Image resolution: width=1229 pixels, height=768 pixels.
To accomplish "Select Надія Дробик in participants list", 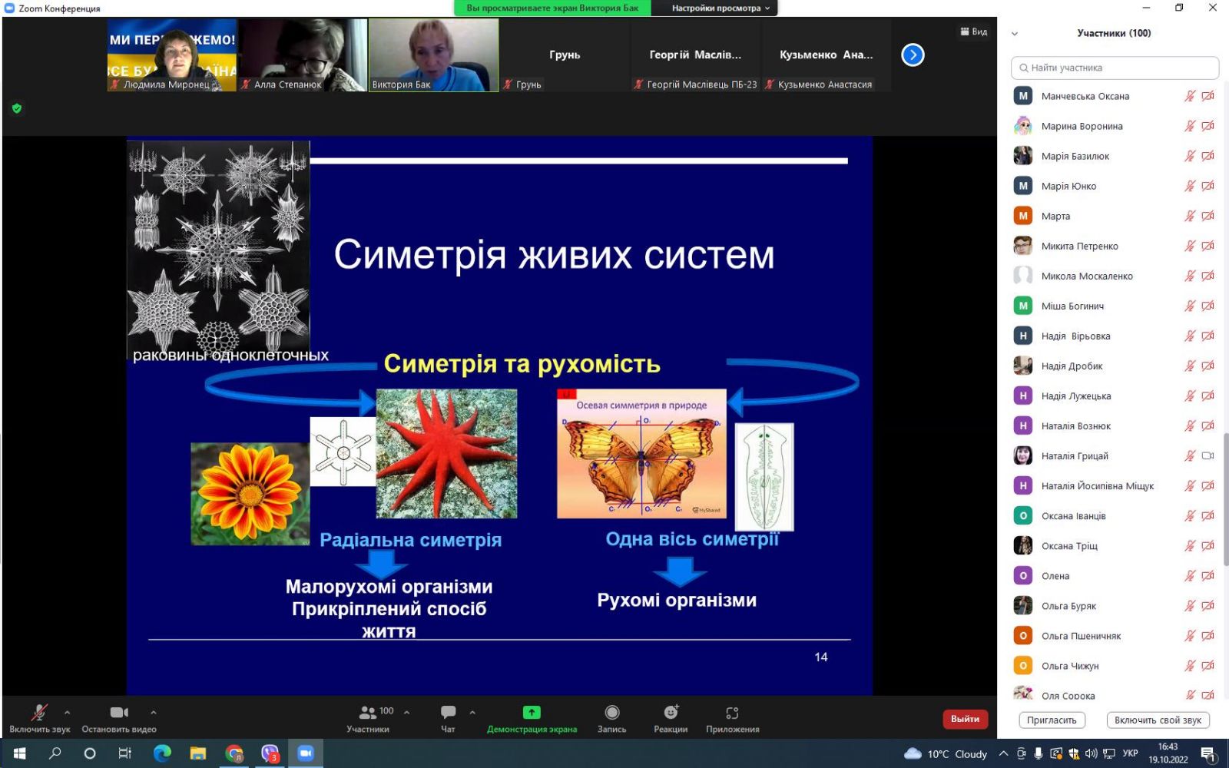I will click(1072, 366).
